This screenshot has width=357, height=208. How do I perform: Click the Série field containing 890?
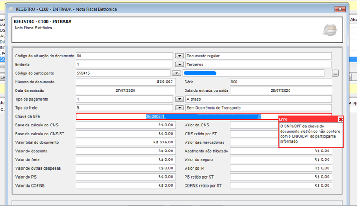pos(281,82)
